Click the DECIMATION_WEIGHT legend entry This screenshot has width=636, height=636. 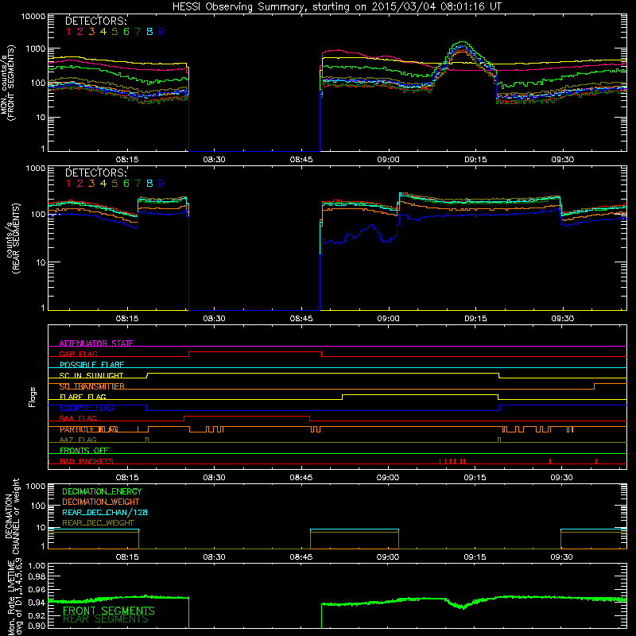(x=101, y=502)
